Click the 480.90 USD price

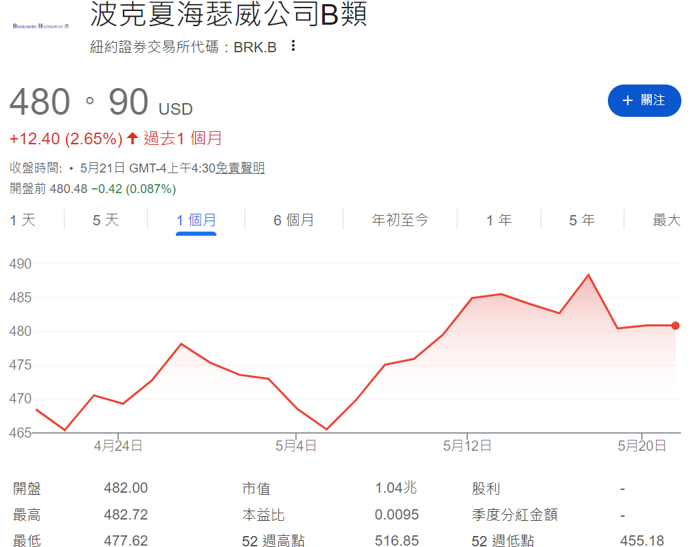coord(101,102)
